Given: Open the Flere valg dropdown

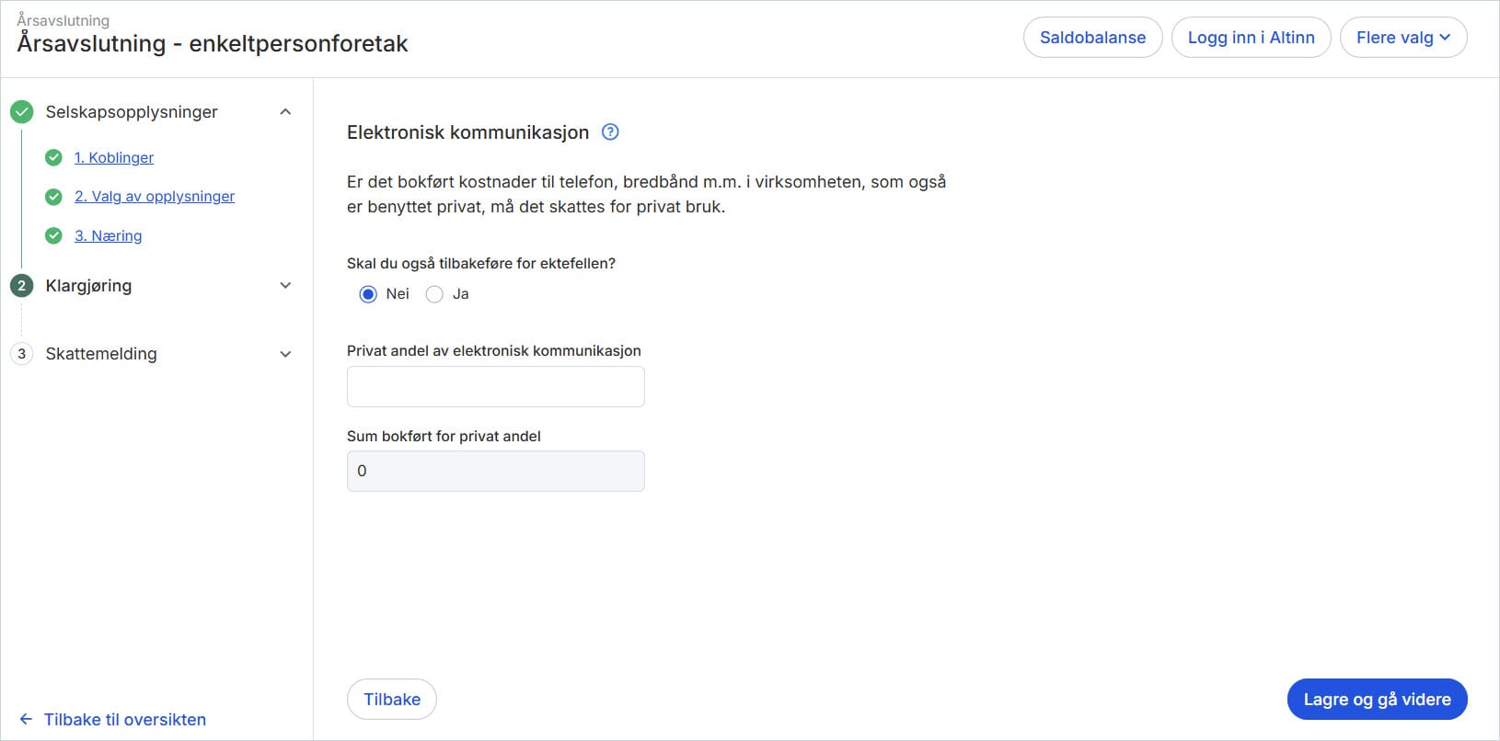Looking at the screenshot, I should pos(1403,38).
